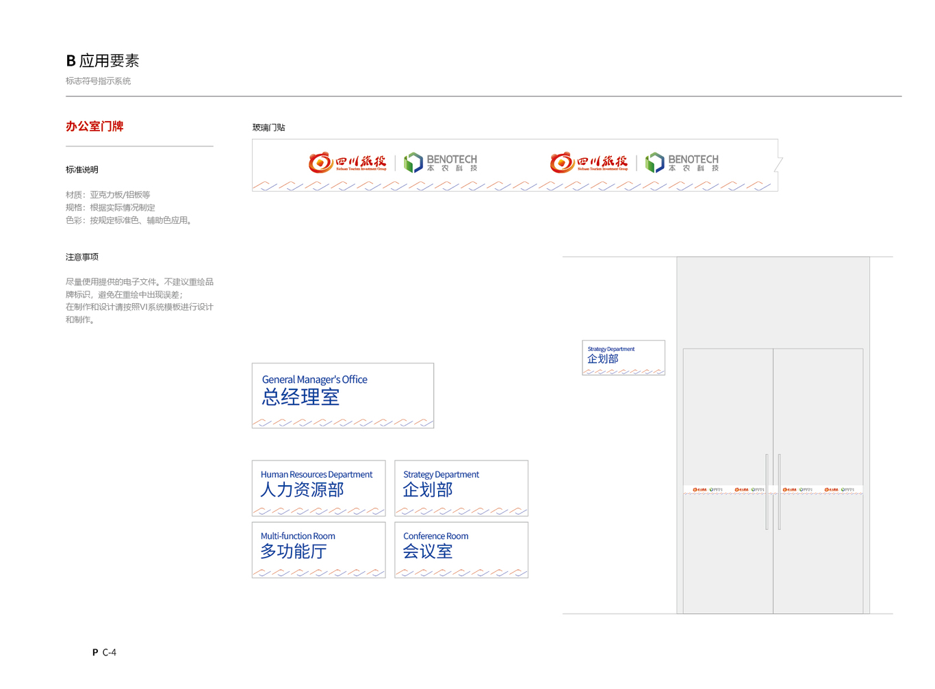Image resolution: width=935 pixels, height=689 pixels.
Task: Click the '色彩：按规定标准色、辅助色应用。' line
Action: [x=130, y=220]
